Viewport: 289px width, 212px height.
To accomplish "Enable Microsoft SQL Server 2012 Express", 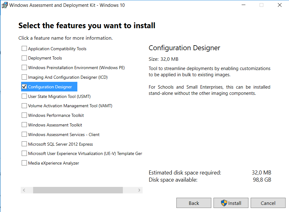I will click(x=24, y=144).
